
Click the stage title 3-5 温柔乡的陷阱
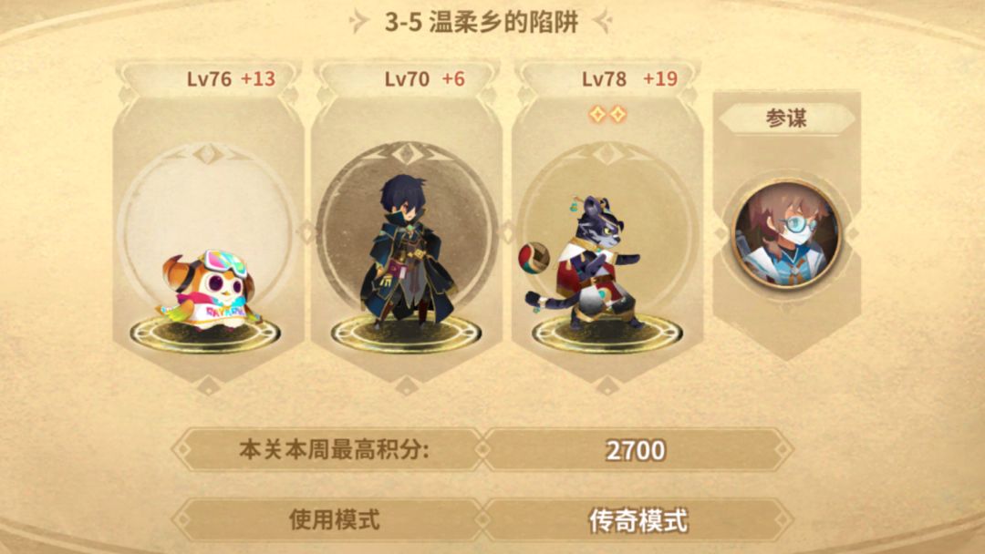tap(482, 22)
